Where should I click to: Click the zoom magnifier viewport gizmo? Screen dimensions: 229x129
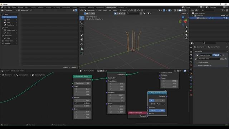point(186,28)
